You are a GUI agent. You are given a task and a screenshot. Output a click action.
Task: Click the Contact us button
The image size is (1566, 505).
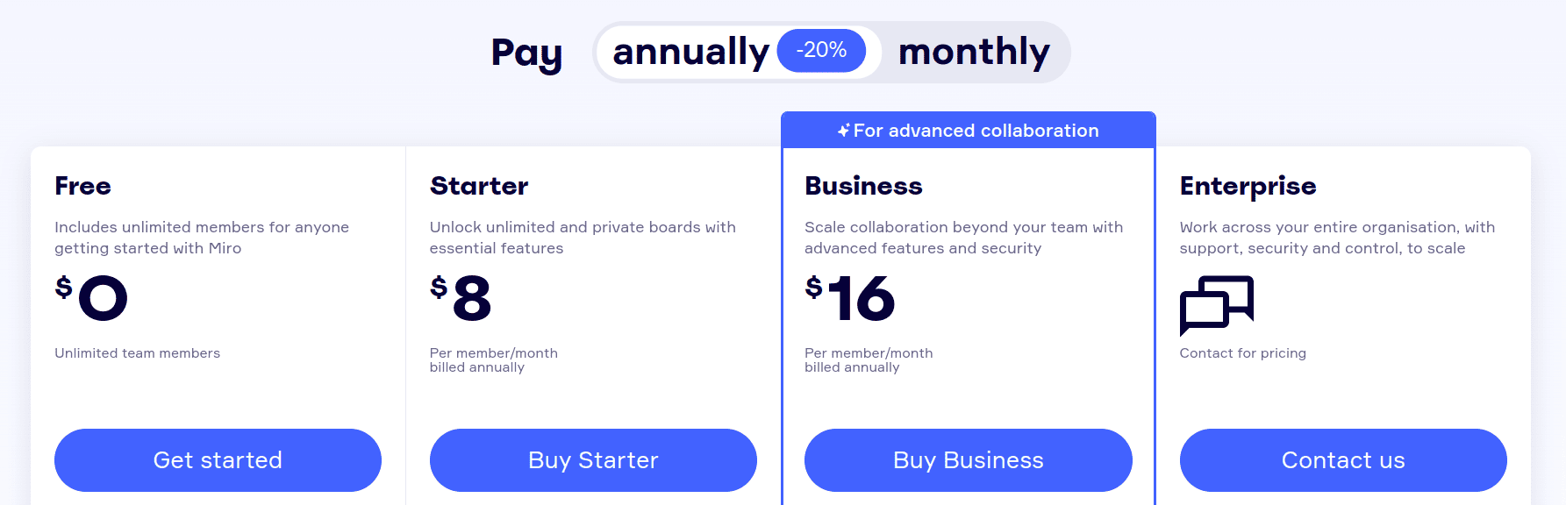point(1343,460)
